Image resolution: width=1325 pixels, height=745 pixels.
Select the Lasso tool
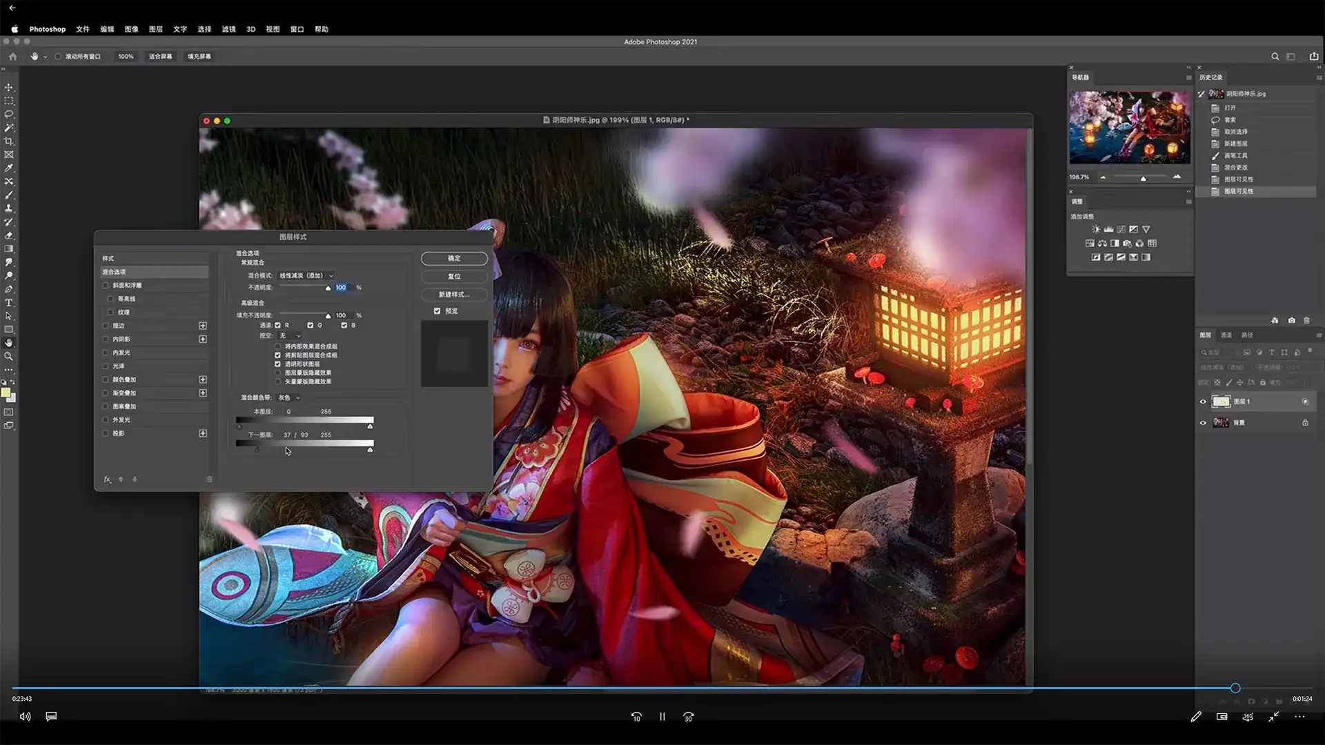[9, 115]
